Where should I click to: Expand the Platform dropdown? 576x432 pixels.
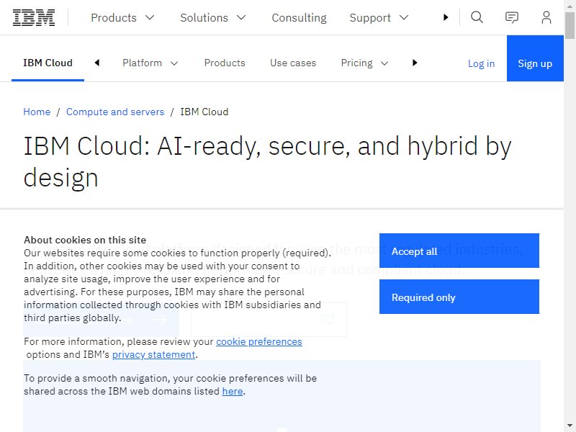pos(150,63)
